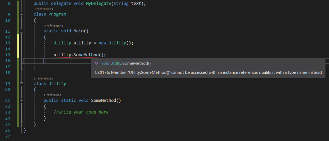The height and width of the screenshot is (141, 329).
Task: Click line number 27 in the gutter
Action: pyautogui.click(x=8, y=136)
